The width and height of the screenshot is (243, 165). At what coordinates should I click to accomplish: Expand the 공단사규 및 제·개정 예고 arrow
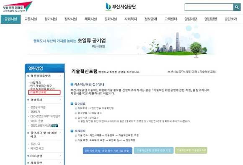point(60,133)
